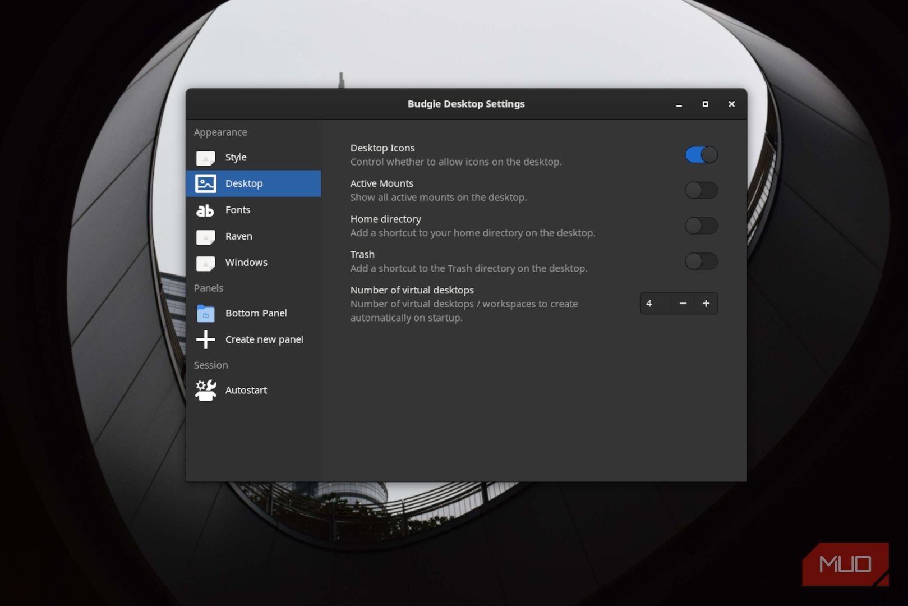Viewport: 908px width, 606px height.
Task: Click the 'Appearance' section header
Action: (x=220, y=132)
